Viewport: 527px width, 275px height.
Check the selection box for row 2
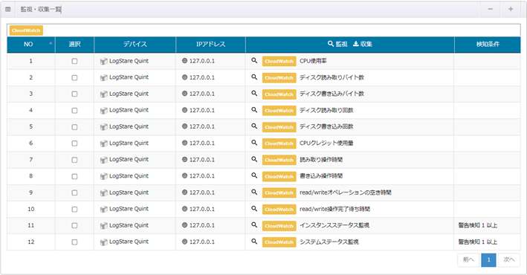pos(74,77)
